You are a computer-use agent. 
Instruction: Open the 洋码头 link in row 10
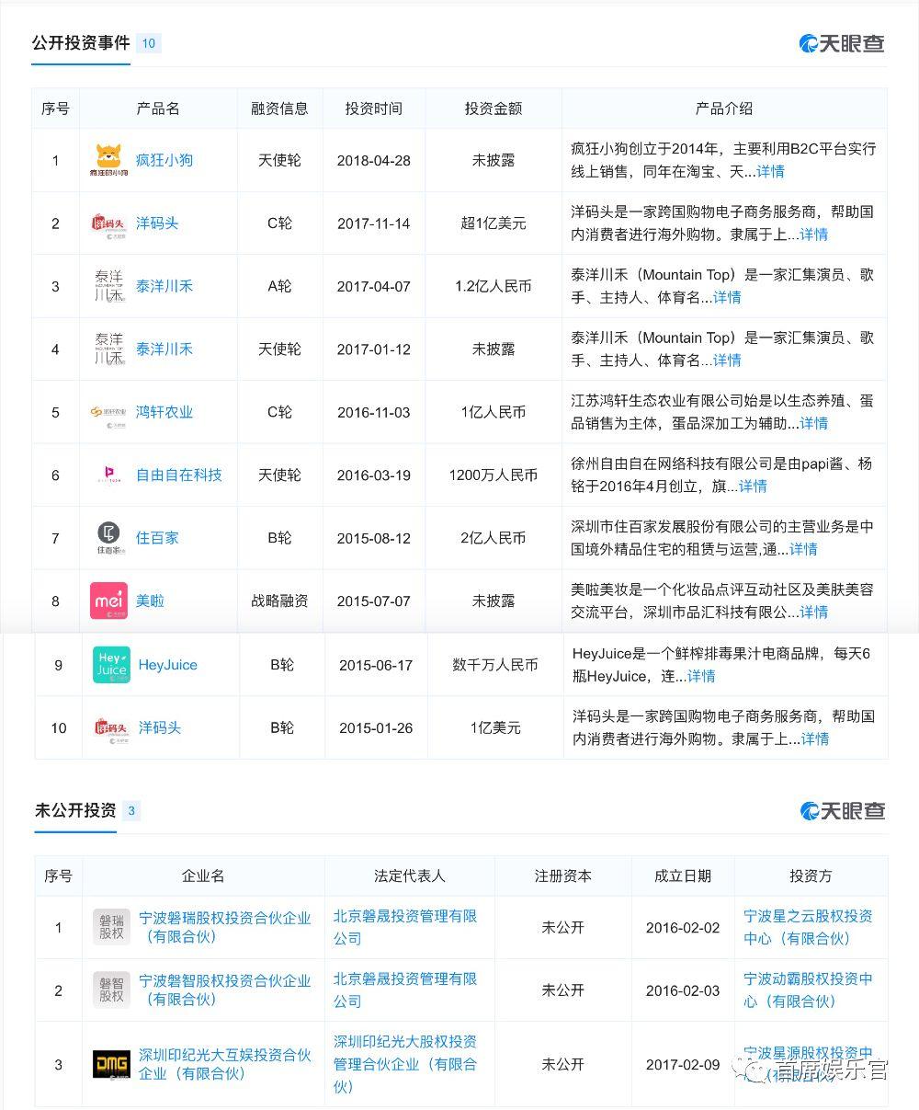point(160,727)
